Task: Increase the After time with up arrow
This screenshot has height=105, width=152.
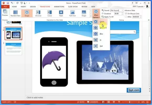Action: click(140, 16)
